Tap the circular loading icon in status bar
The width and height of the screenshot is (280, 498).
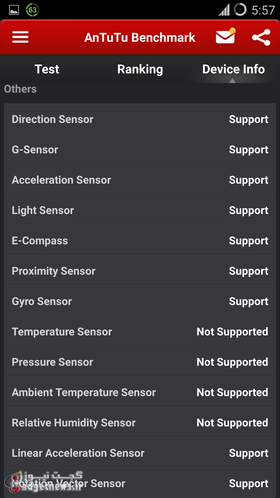click(x=240, y=10)
